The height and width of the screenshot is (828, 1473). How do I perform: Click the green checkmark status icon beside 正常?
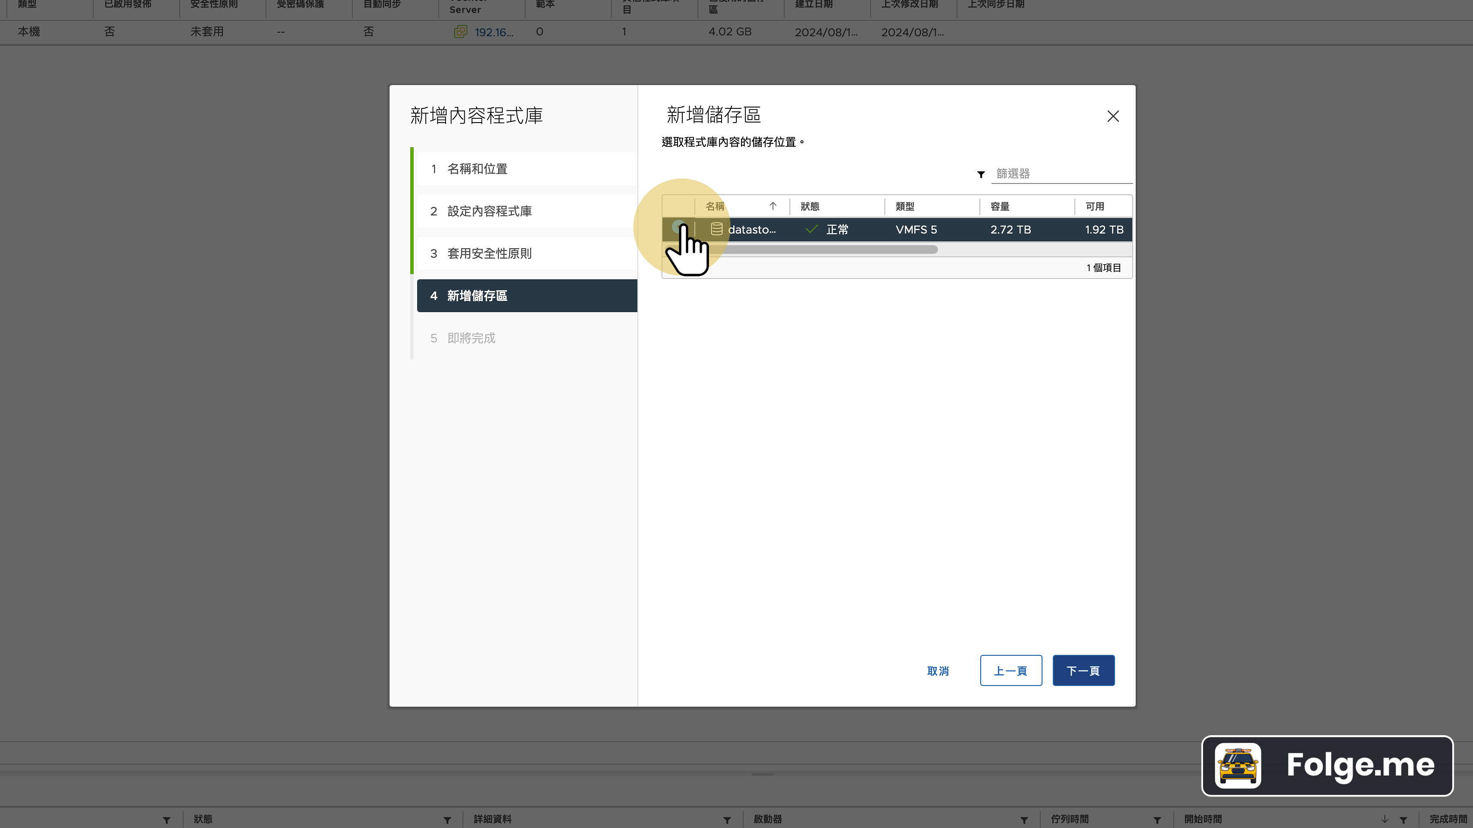(811, 229)
